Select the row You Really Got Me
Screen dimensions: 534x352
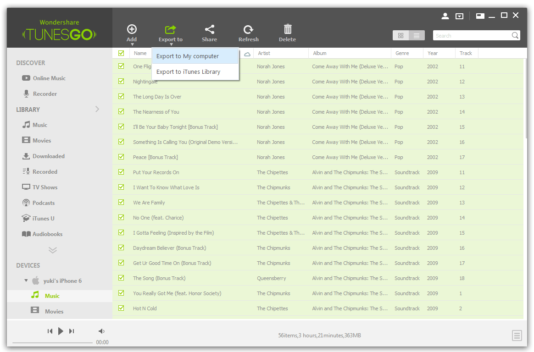(318, 293)
